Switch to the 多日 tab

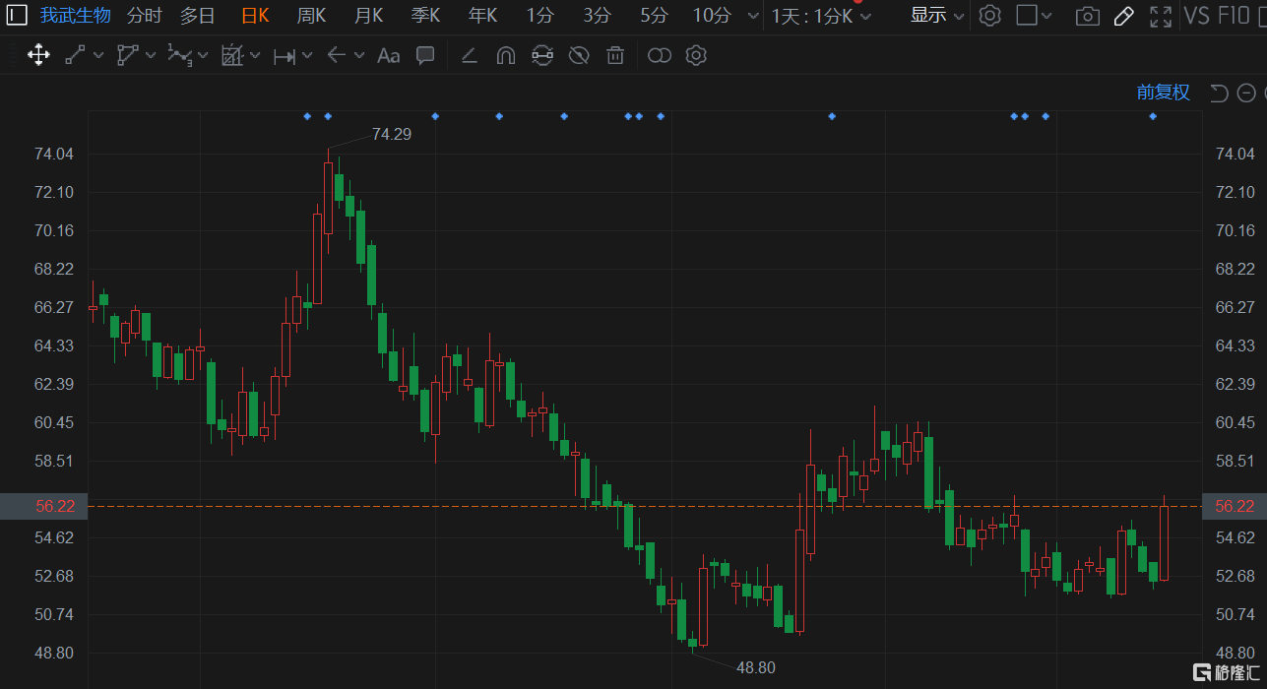pos(197,16)
